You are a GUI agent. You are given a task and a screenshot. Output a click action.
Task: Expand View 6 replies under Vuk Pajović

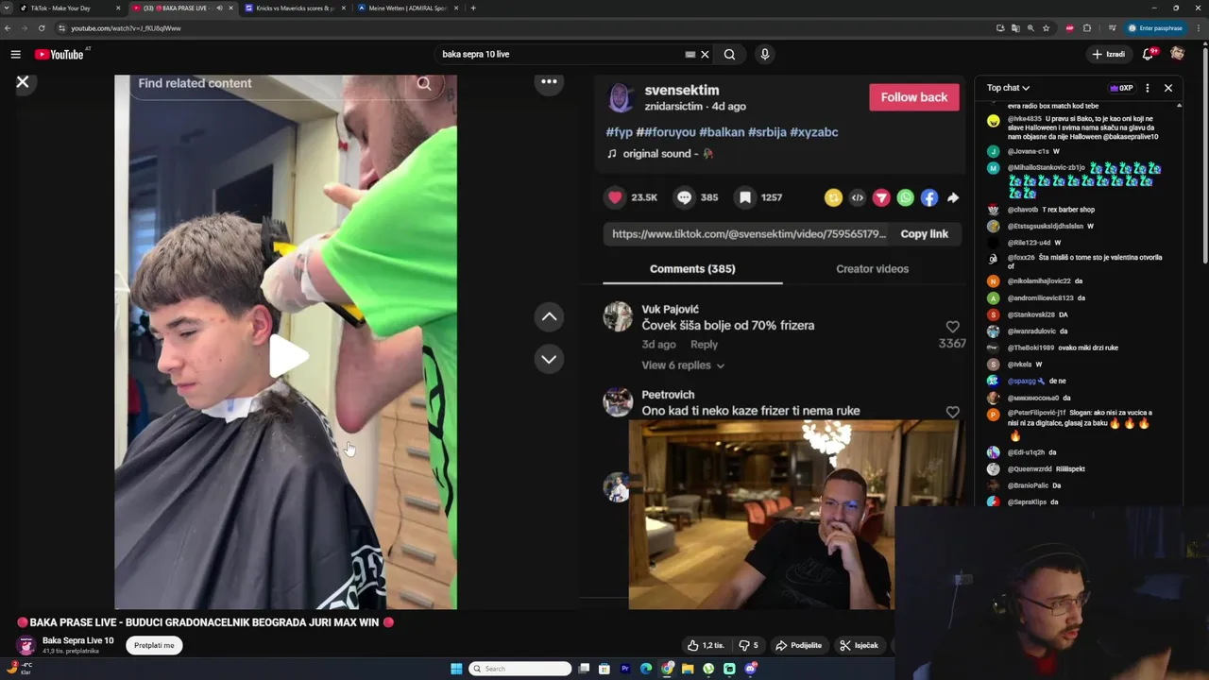coord(683,365)
